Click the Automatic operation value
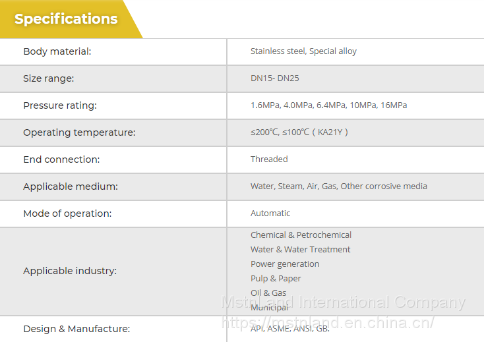This screenshot has height=342, width=484. pos(270,214)
